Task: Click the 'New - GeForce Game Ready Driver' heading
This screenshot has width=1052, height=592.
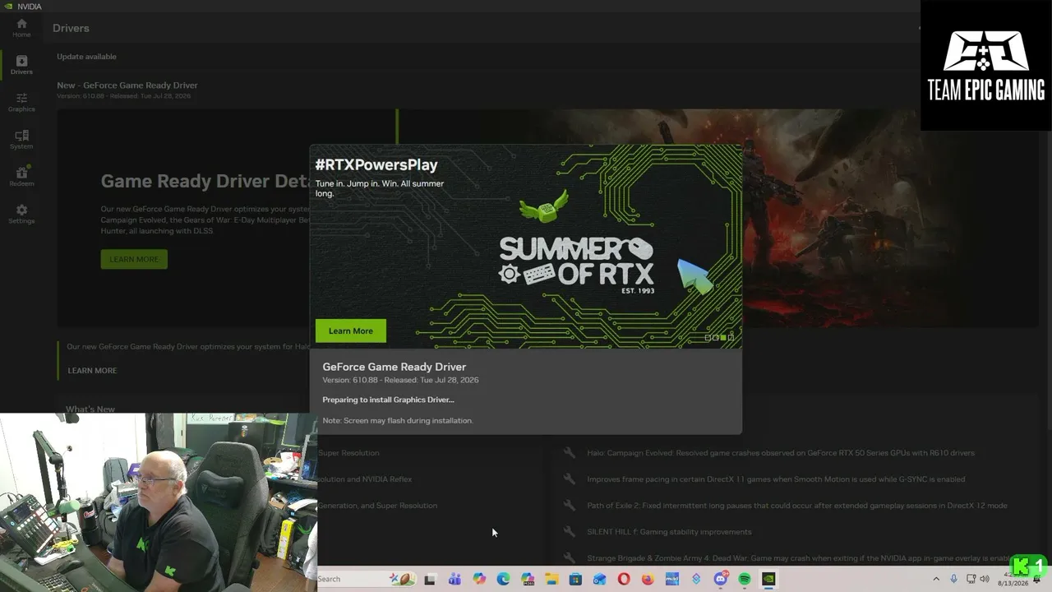Action: pyautogui.click(x=127, y=85)
